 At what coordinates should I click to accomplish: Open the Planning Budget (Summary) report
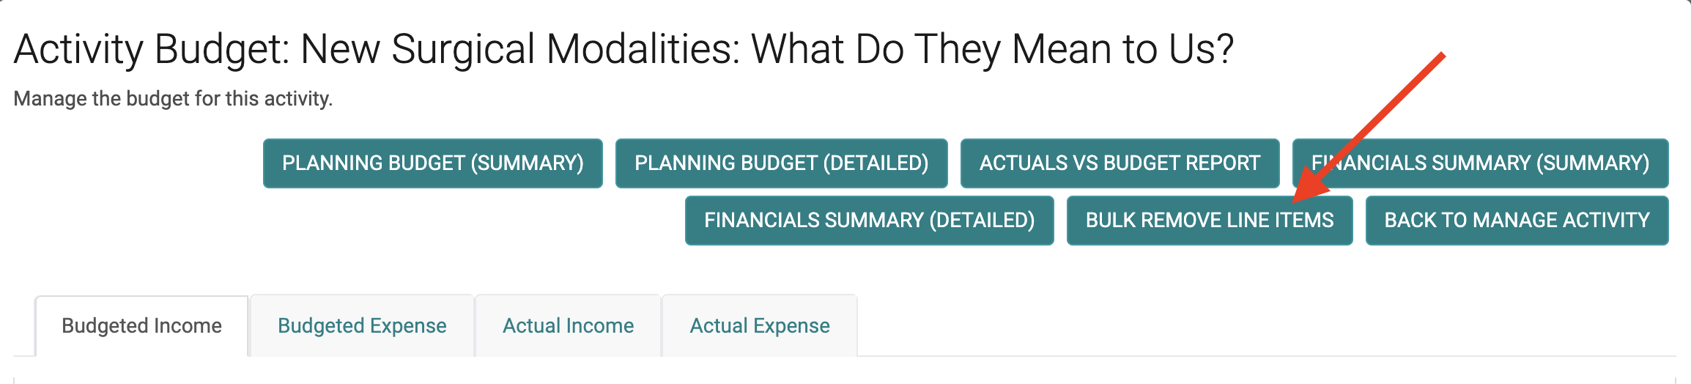click(432, 163)
